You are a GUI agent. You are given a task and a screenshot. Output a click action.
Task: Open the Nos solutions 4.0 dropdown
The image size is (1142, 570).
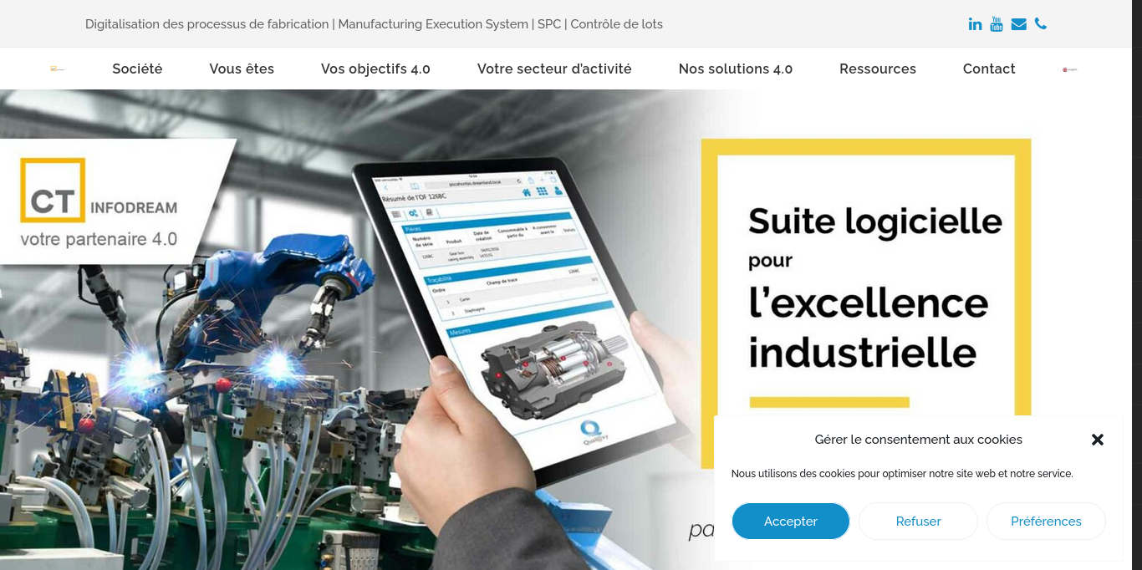coord(736,69)
